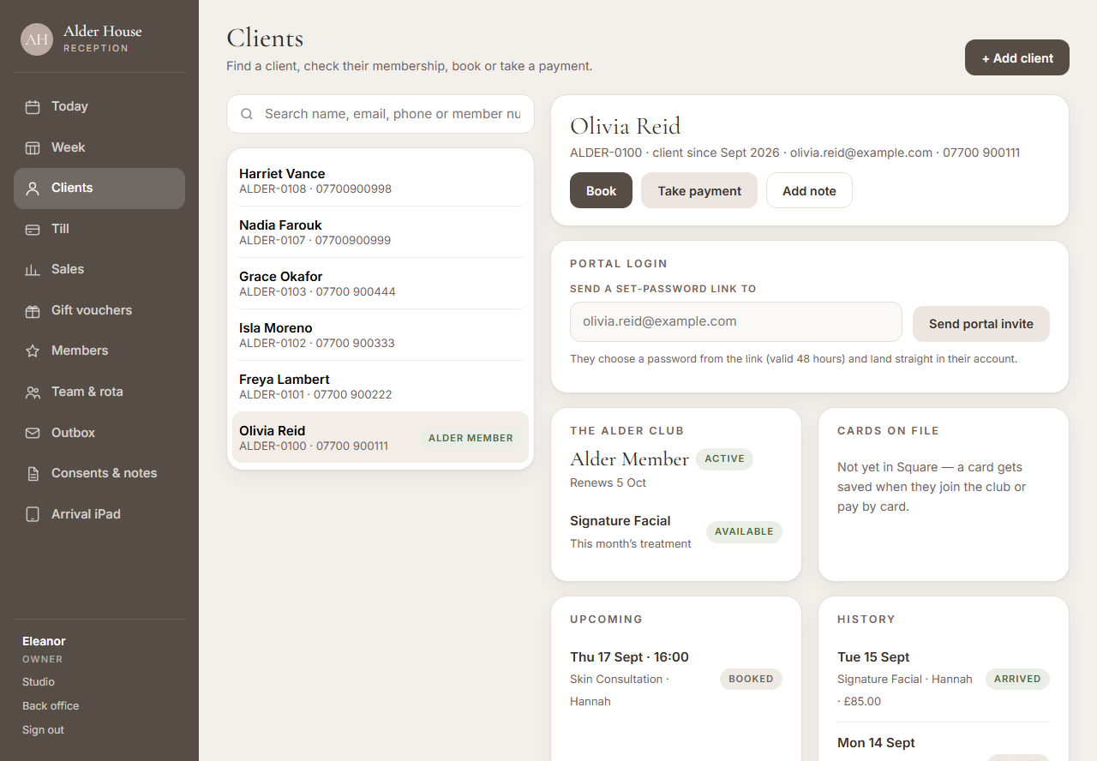
Task: Navigate to Sales
Action: click(x=99, y=269)
